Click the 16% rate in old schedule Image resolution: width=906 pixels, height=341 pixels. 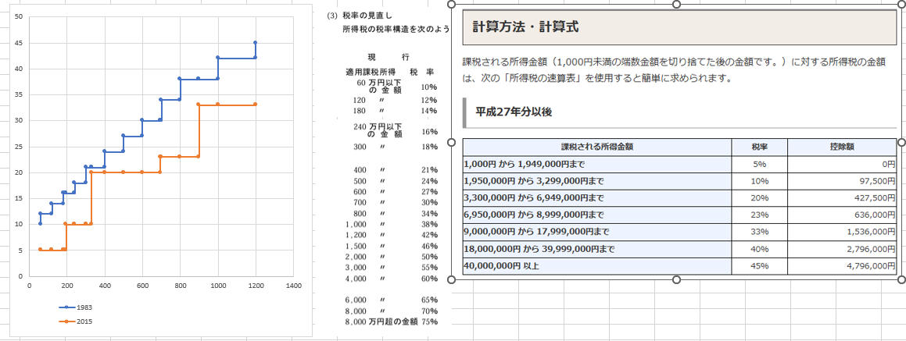(x=429, y=132)
